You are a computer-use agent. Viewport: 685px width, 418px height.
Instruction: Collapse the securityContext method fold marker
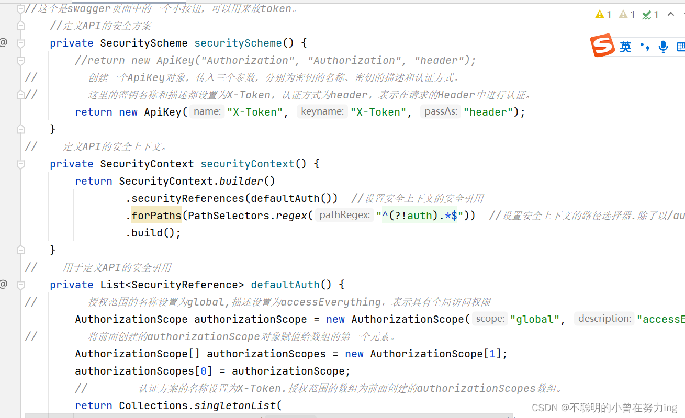[20, 163]
